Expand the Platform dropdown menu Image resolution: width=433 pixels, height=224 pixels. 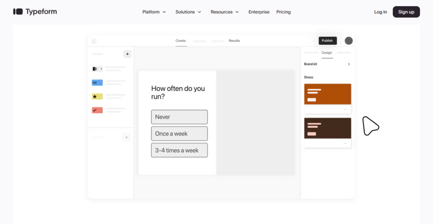tap(154, 12)
